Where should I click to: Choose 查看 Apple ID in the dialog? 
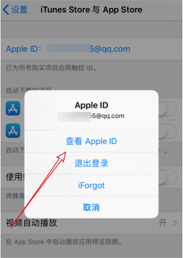click(x=91, y=141)
